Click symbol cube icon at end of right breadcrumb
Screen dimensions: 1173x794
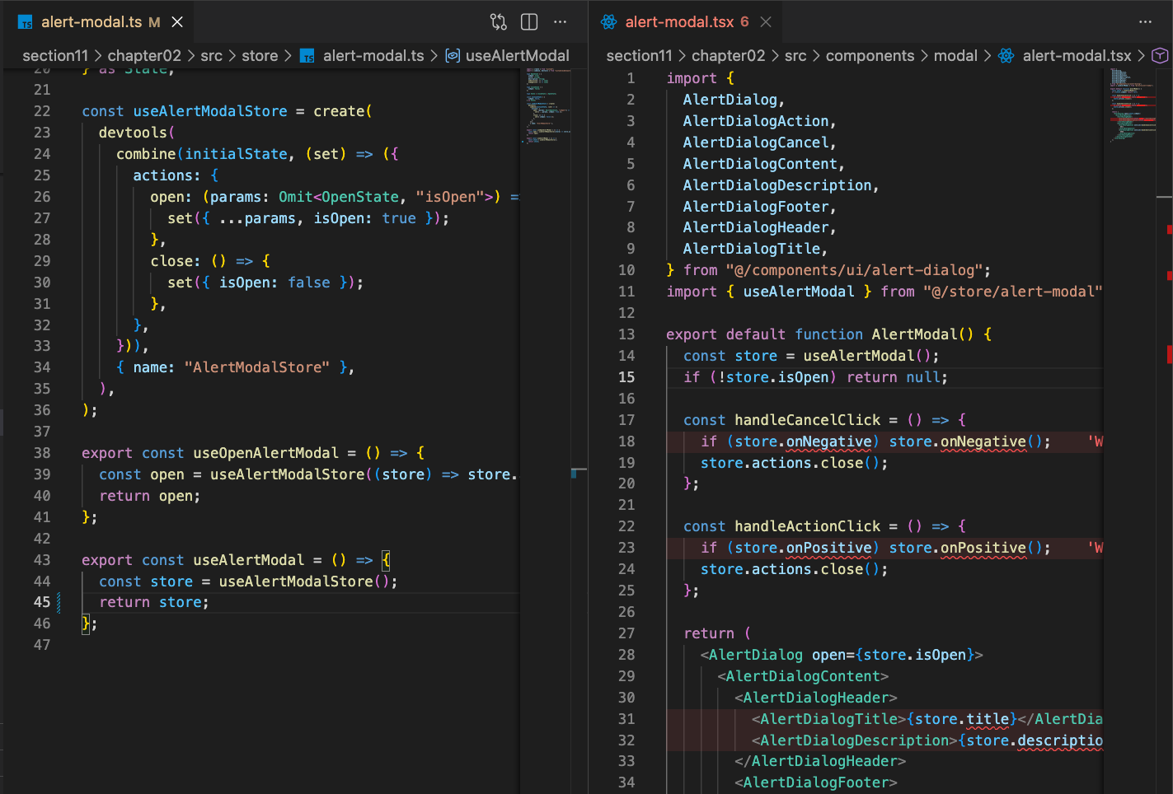tap(1160, 55)
